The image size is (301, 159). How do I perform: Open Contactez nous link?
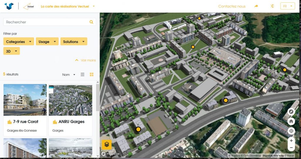232,6
